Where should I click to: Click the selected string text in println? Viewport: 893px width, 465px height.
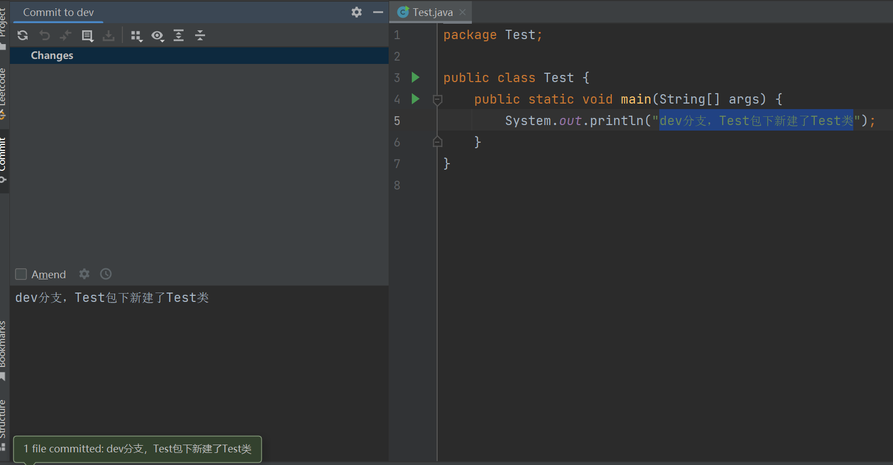pos(756,121)
